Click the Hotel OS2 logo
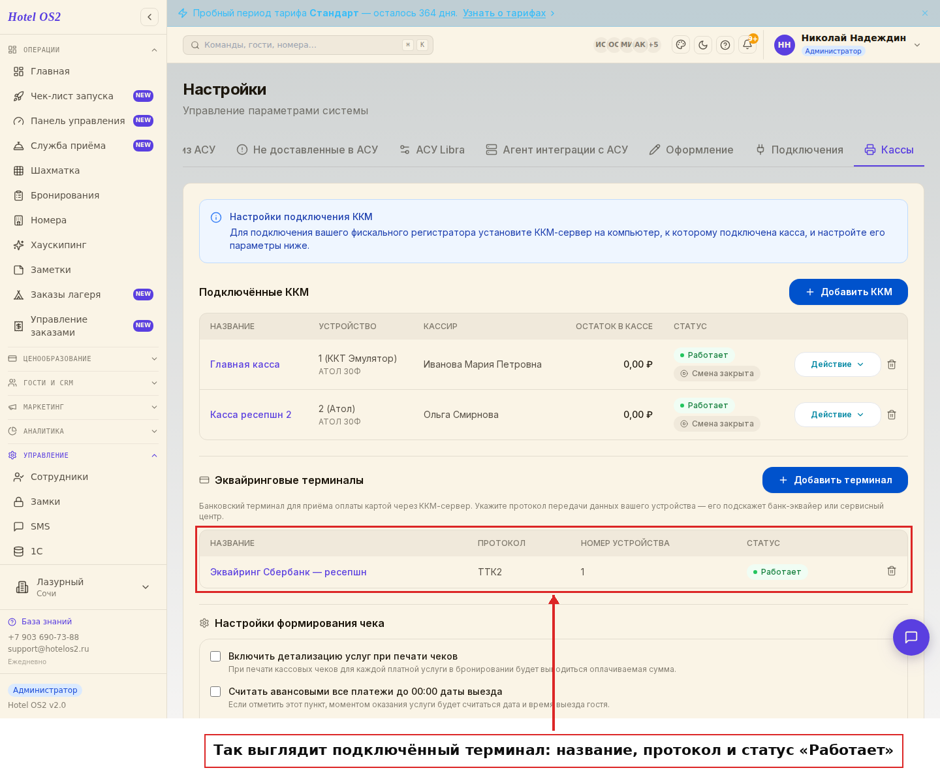940x783 pixels. click(34, 17)
